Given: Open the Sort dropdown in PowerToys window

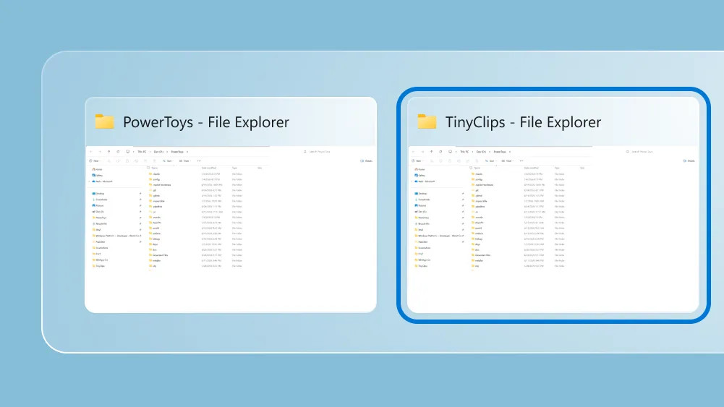Looking at the screenshot, I should [x=168, y=161].
